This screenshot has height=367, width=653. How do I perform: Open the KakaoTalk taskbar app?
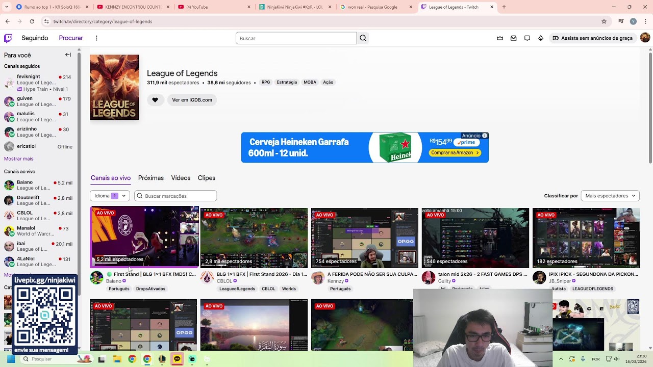[x=177, y=359]
